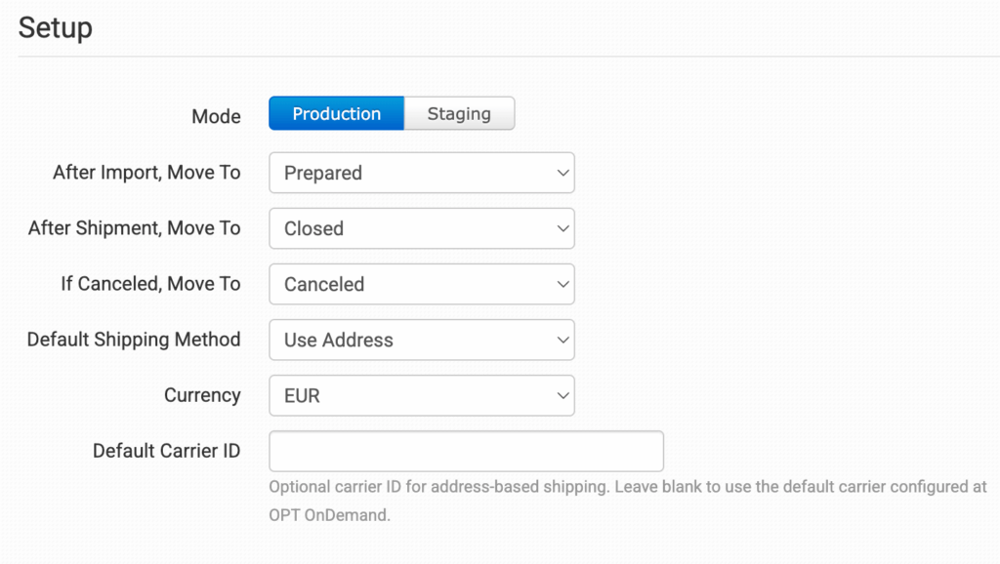The width and height of the screenshot is (1000, 564).
Task: Expand the Default Shipping Method dropdown
Action: point(422,340)
